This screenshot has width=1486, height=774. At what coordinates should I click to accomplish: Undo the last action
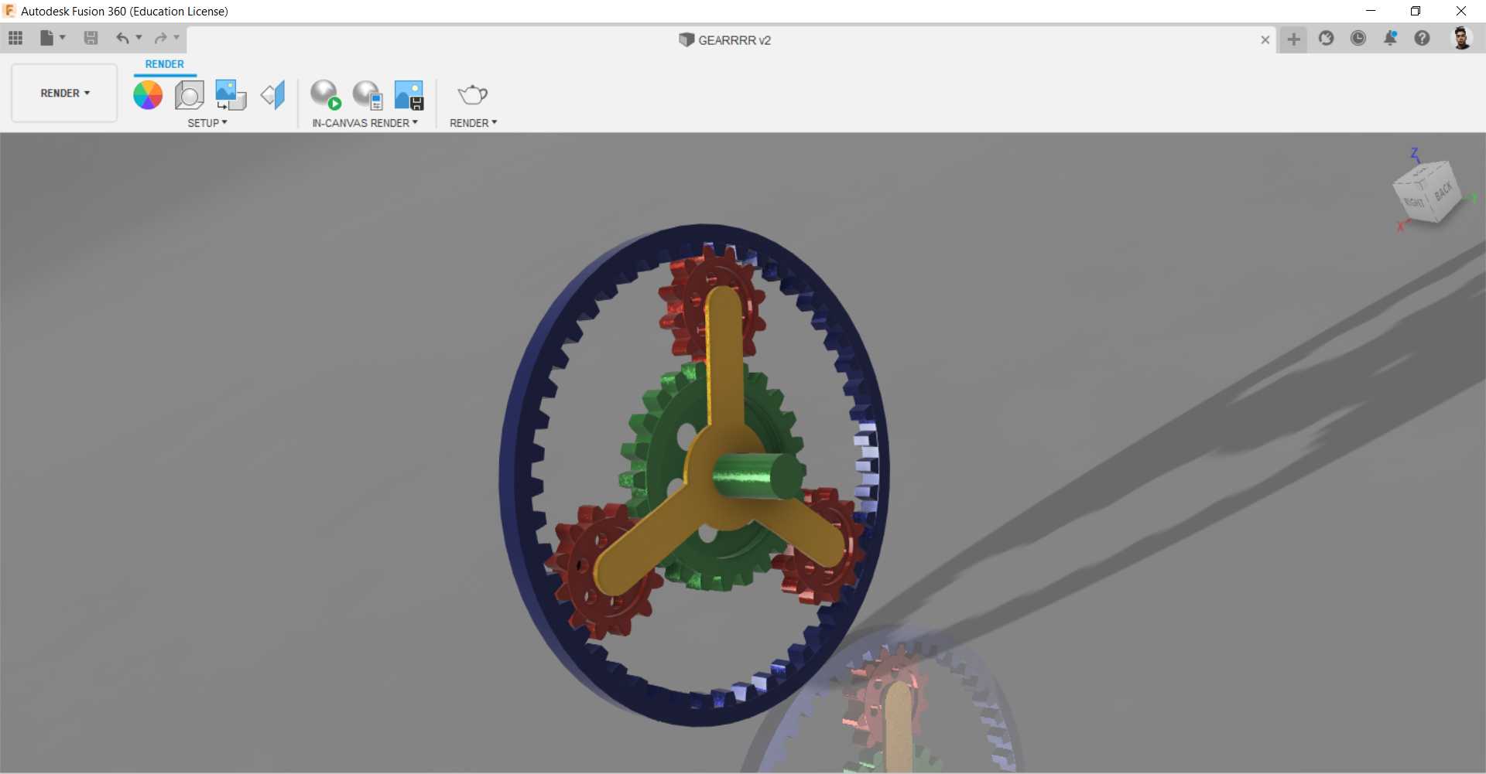122,38
